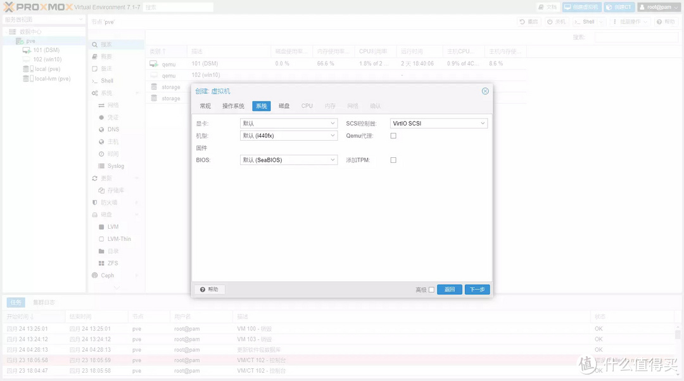Switch to the CPU tab in dialog
This screenshot has width=684, height=381.
pos(307,106)
